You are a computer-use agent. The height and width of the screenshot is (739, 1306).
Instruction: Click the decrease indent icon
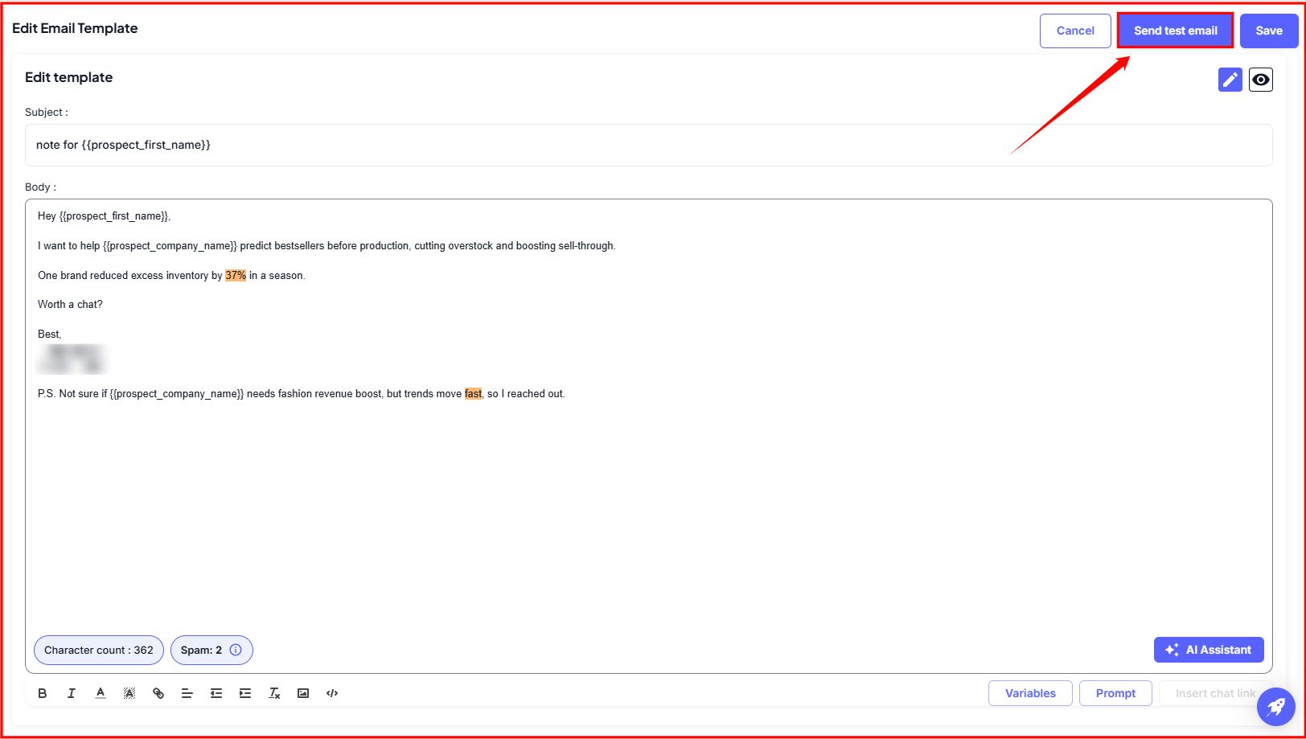[216, 693]
